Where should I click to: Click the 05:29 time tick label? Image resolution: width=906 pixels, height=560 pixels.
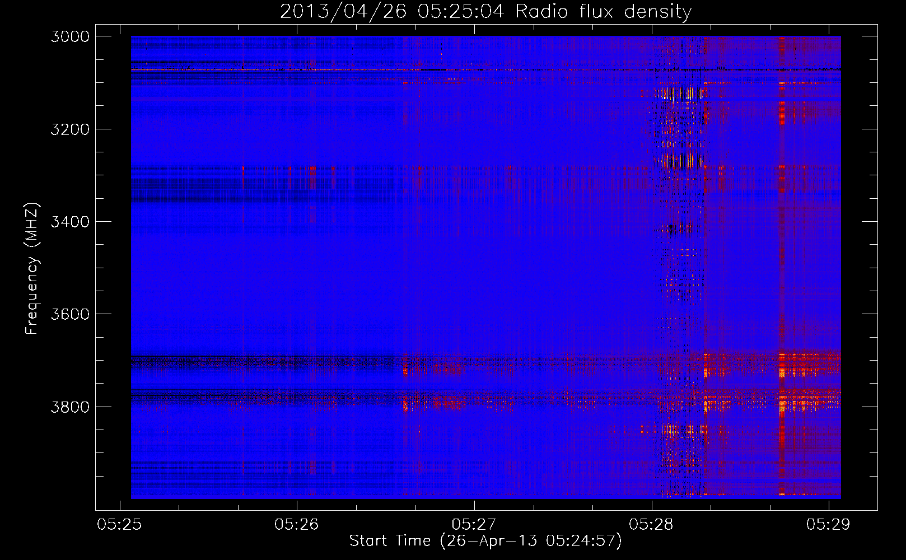coord(828,524)
